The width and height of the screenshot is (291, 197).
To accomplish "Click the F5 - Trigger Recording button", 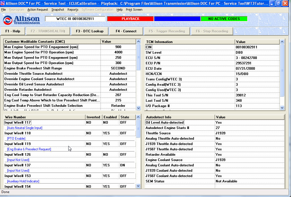I will click(167, 31).
